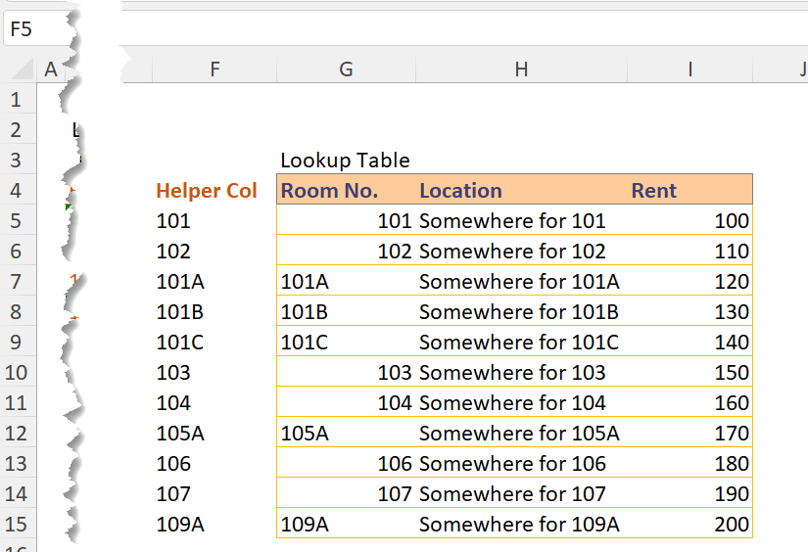Click the Helper Col heading cell

tap(207, 191)
